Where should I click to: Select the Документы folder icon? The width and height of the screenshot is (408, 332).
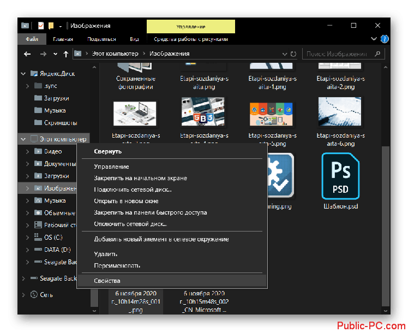pos(38,163)
